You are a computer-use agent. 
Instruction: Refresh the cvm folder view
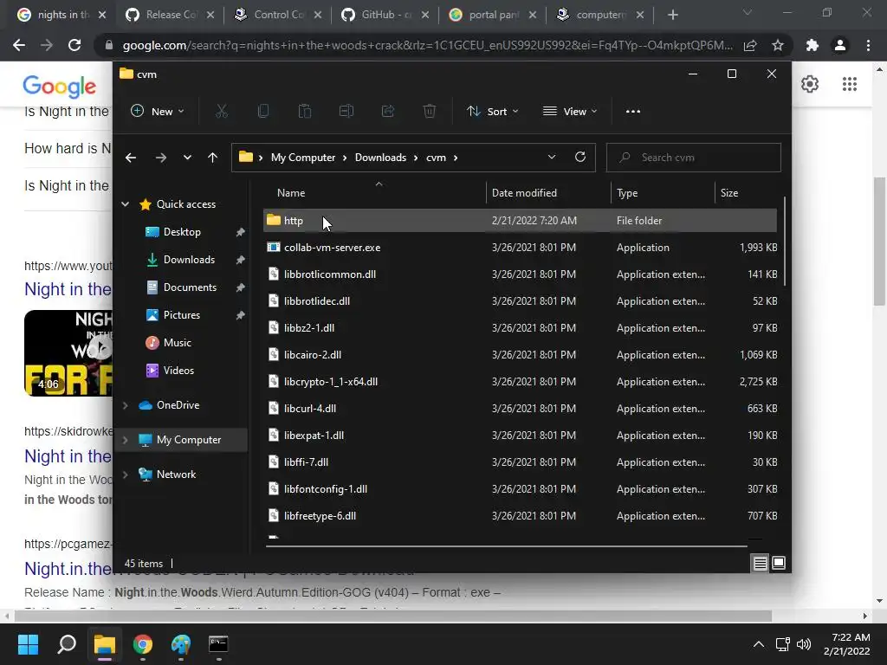579,158
